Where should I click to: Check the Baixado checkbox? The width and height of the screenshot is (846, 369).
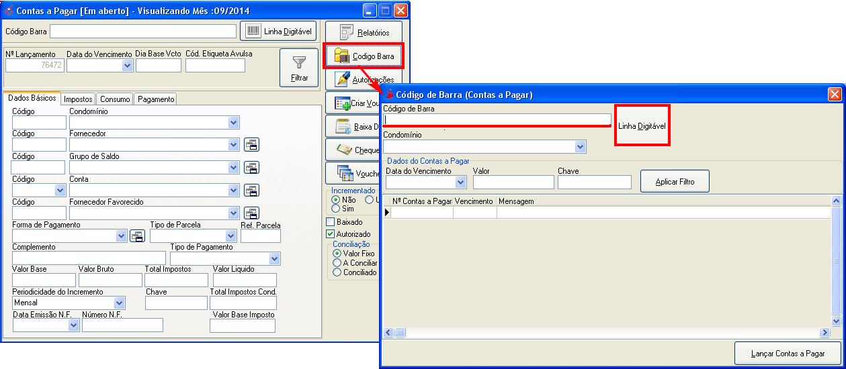click(330, 221)
